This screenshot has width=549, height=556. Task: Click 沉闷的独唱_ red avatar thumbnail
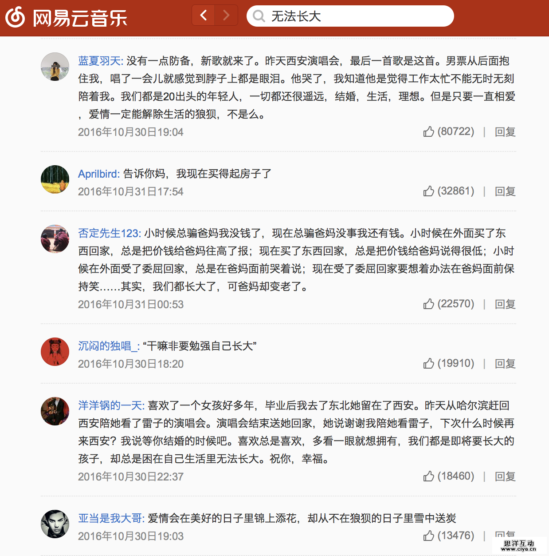[55, 352]
